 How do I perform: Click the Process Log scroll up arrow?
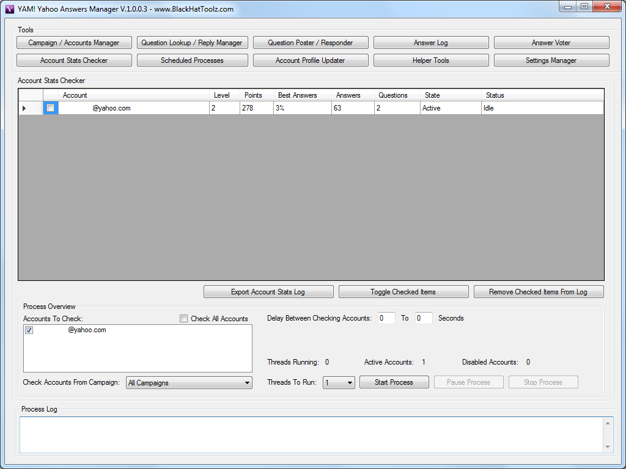click(x=608, y=423)
